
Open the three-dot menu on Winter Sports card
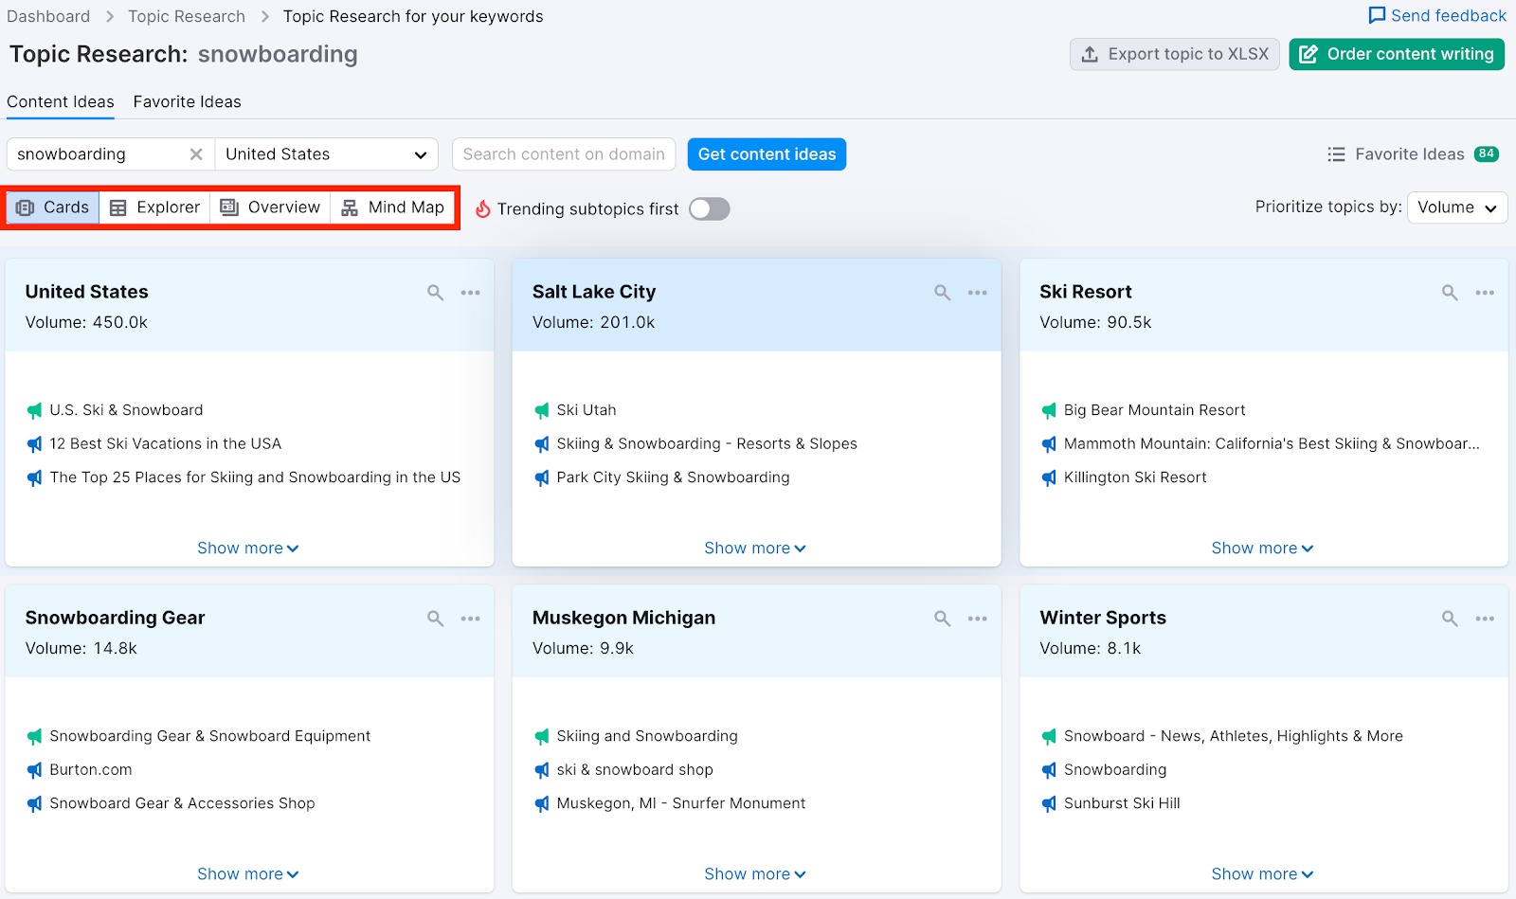(x=1485, y=619)
